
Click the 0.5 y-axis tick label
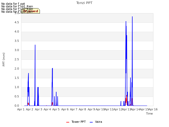17,97
